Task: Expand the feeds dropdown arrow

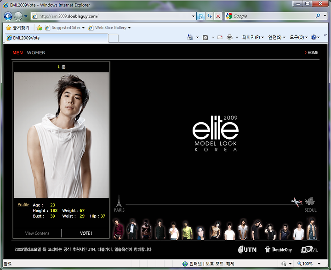Action: [x=213, y=38]
